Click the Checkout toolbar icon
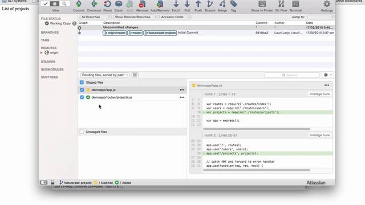The image size is (365, 205). [x=94, y=4]
